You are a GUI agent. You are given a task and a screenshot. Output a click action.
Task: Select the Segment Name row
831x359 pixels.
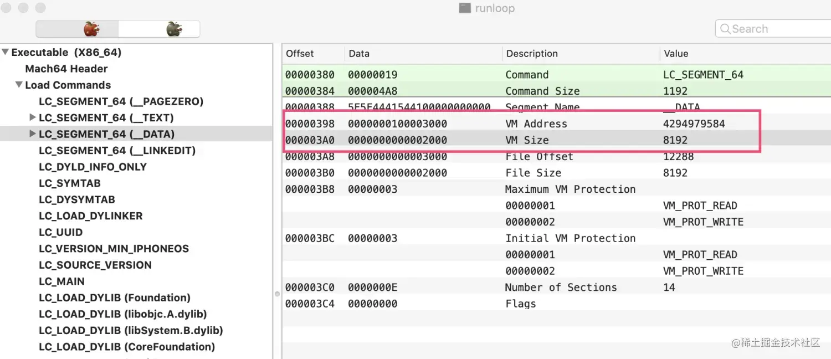556,107
